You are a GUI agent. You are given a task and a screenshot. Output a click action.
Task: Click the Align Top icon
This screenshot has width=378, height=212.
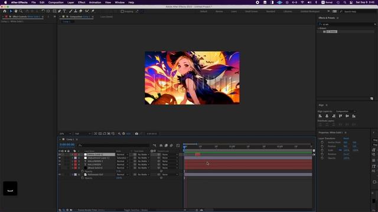[340, 116]
